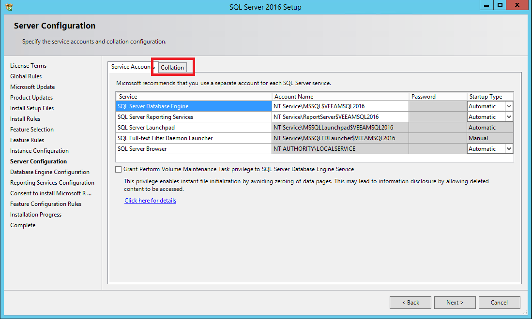Screen dimensions: 532x320
Task: Click Product Updates in the setup steps
Action: [31, 98]
